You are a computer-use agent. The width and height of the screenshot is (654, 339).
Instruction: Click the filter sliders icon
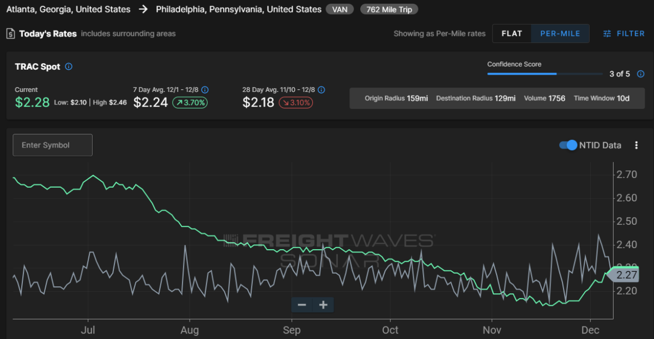pyautogui.click(x=607, y=34)
